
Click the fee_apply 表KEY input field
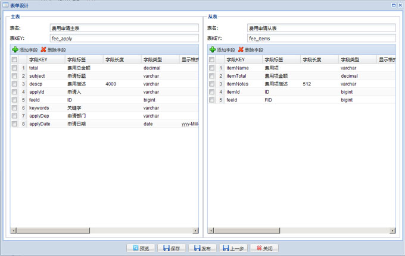pyautogui.click(x=124, y=39)
